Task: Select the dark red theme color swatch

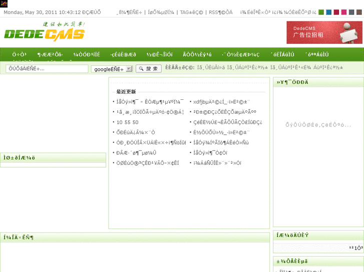Action: coord(336,12)
